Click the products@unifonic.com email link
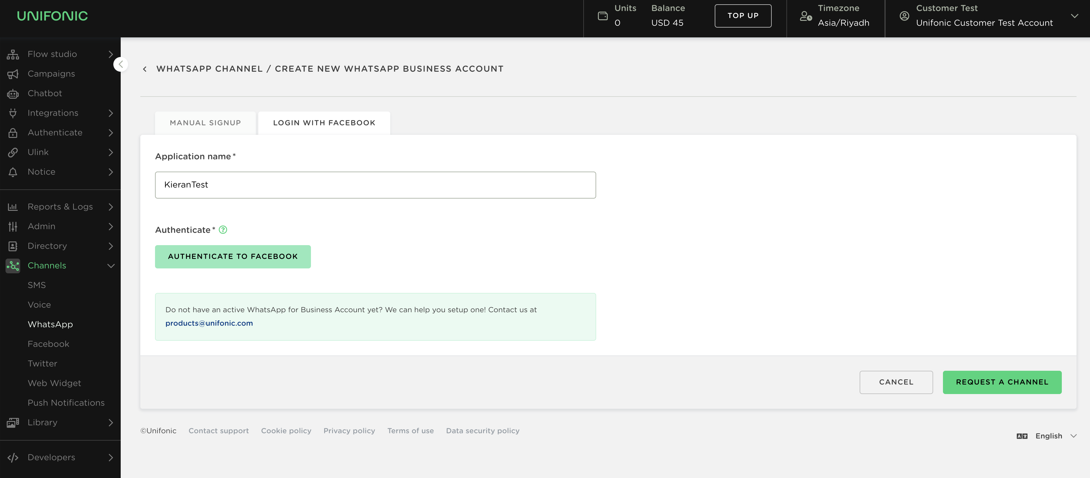The height and width of the screenshot is (478, 1090). 209,324
